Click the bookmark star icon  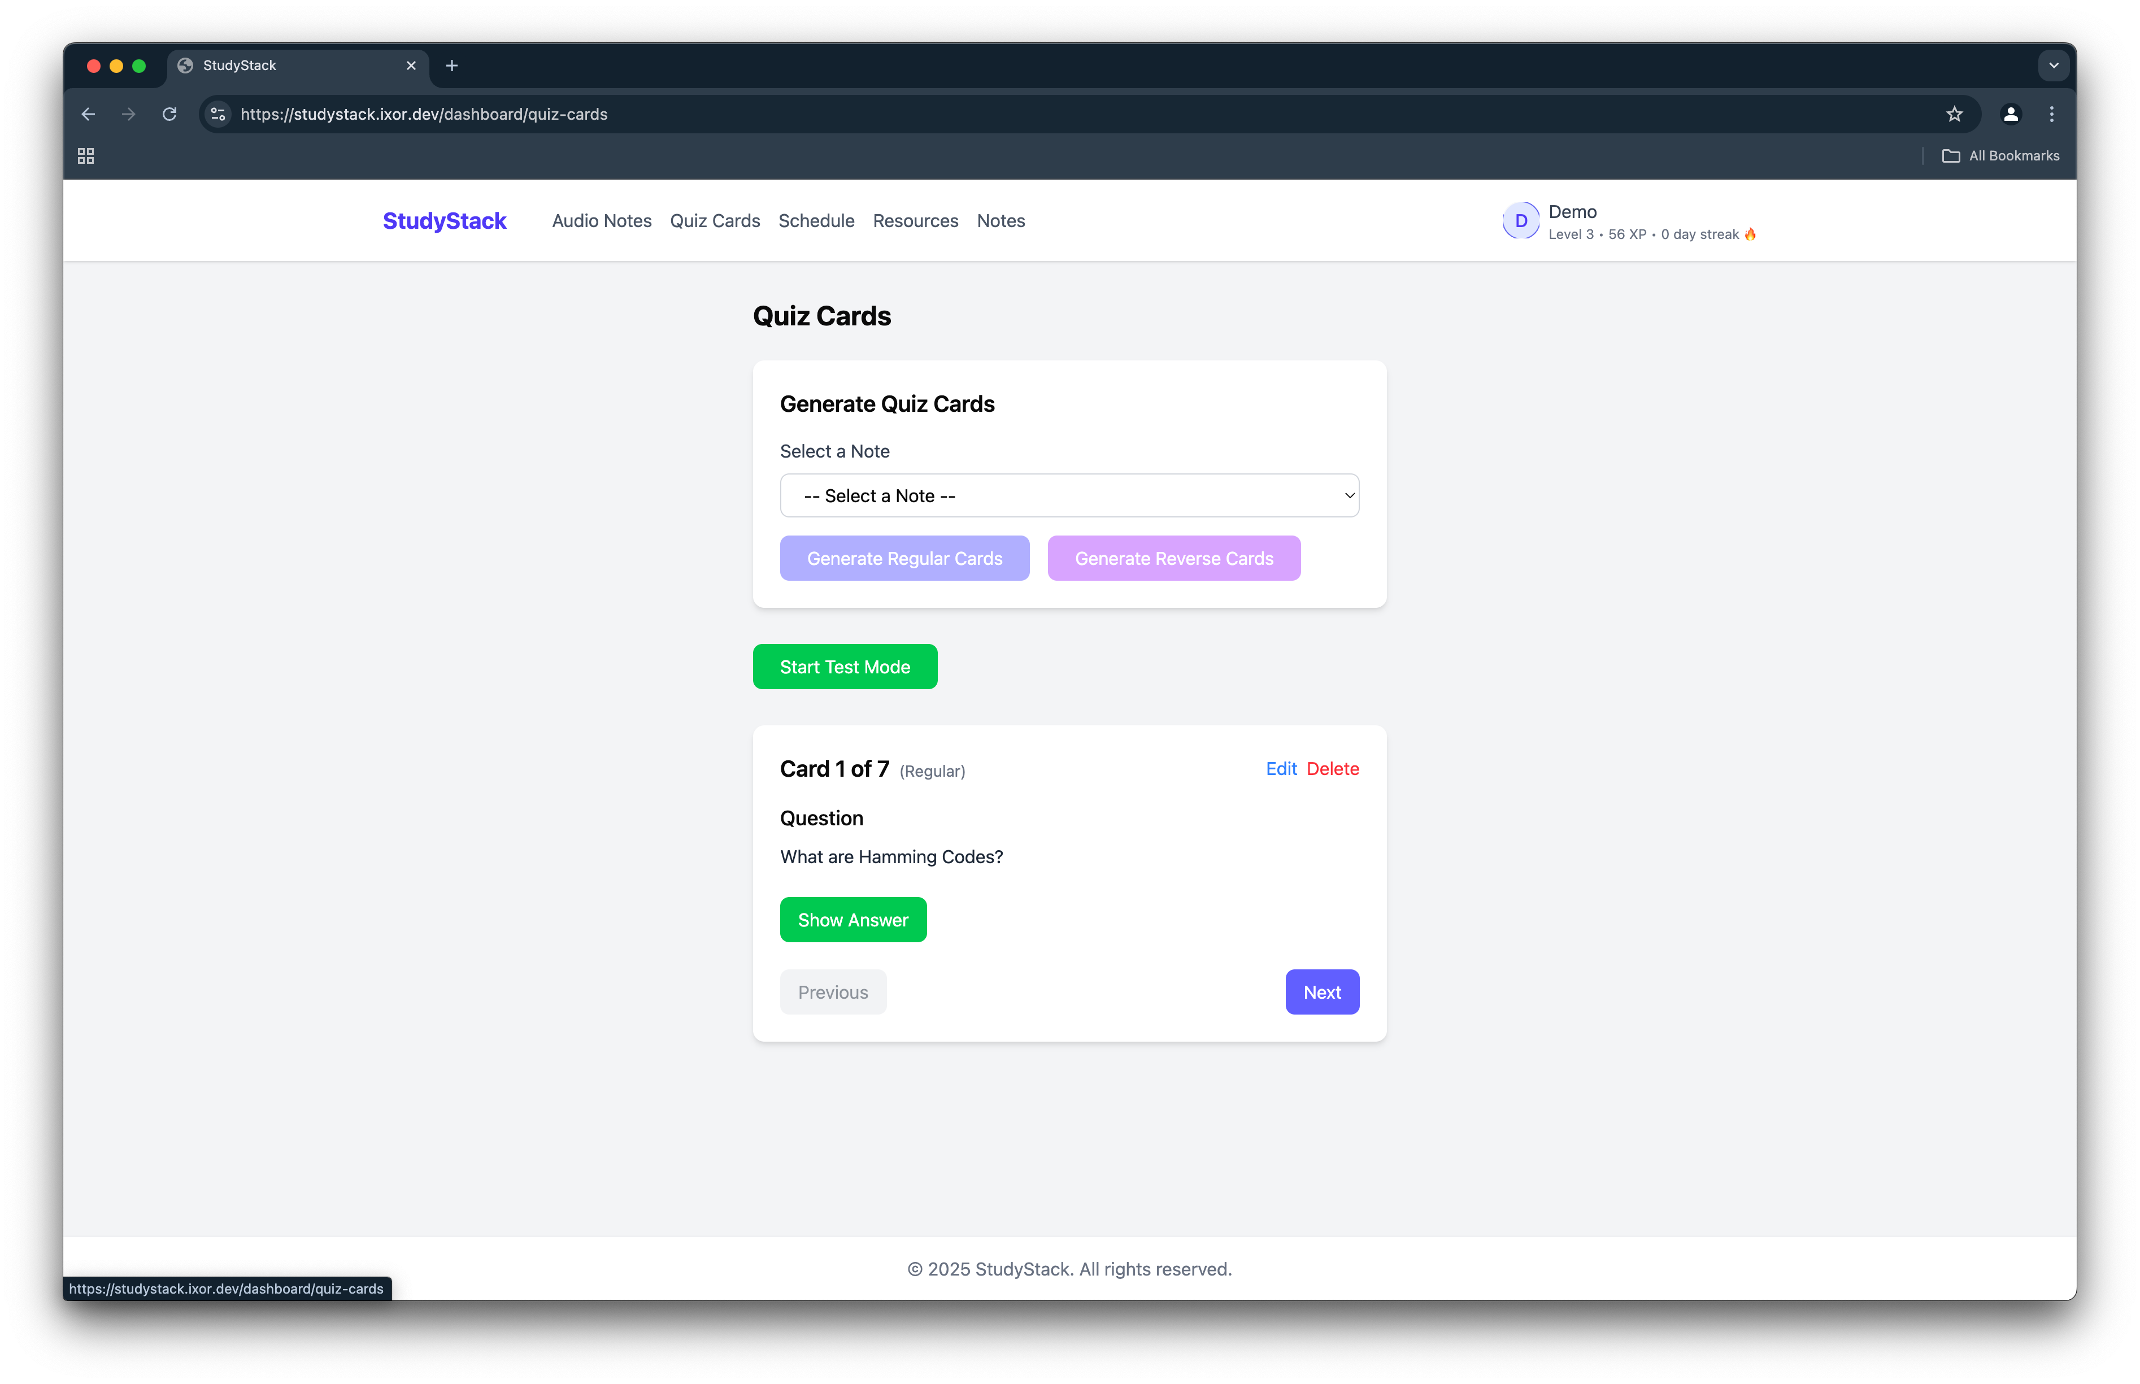1954,114
